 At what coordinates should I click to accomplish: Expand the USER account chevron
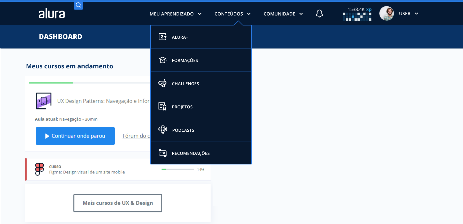pyautogui.click(x=416, y=13)
